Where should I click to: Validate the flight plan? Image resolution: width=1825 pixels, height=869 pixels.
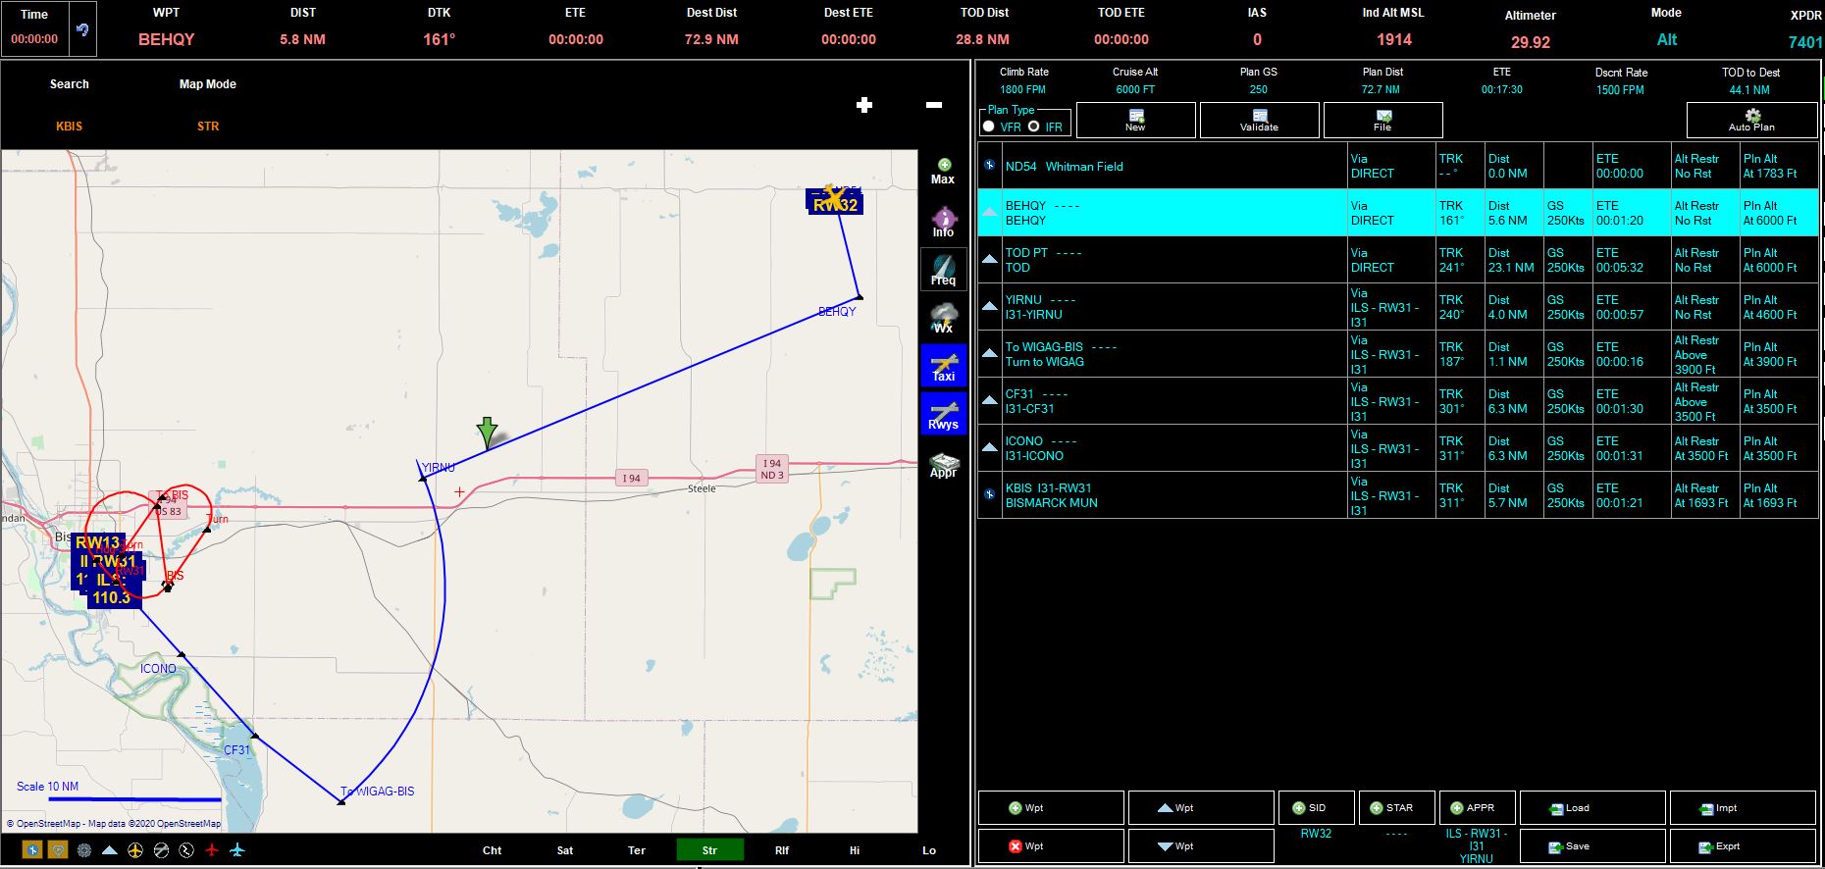pos(1260,121)
